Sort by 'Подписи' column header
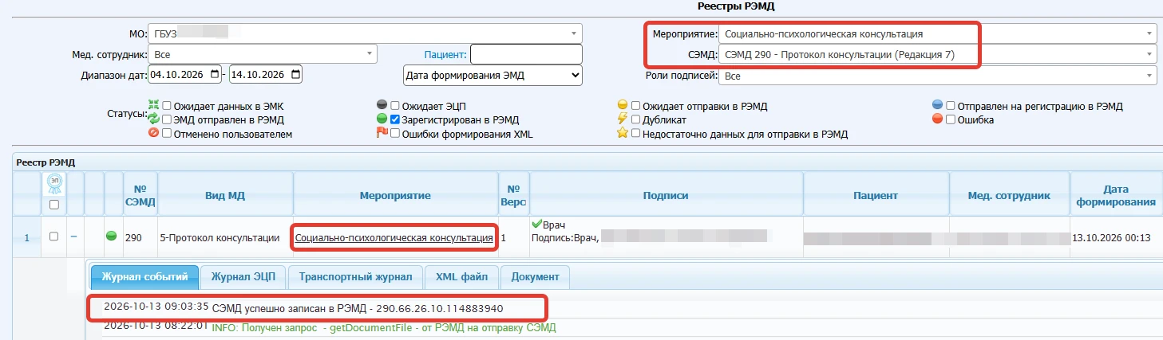Image resolution: width=1163 pixels, height=340 pixels. (x=666, y=195)
